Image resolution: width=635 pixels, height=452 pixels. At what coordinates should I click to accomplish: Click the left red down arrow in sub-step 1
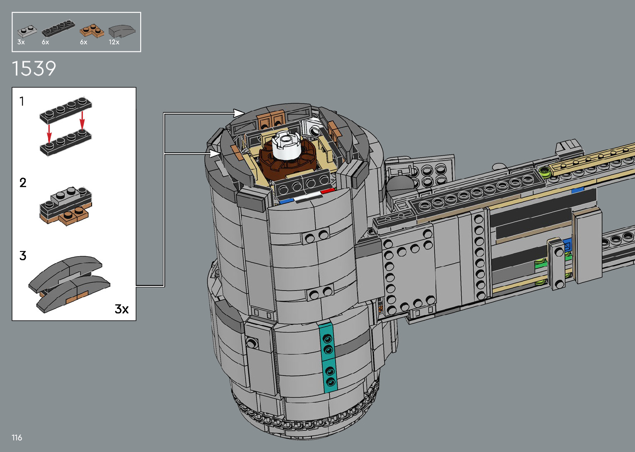(49, 132)
